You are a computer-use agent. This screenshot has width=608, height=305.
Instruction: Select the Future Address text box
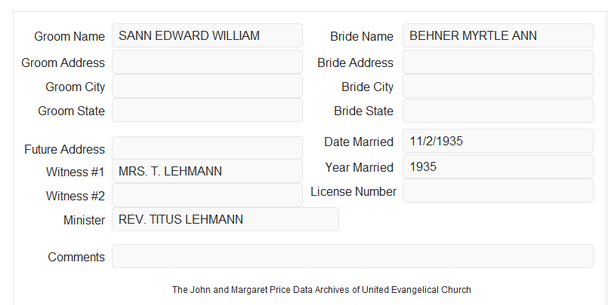[x=207, y=148]
